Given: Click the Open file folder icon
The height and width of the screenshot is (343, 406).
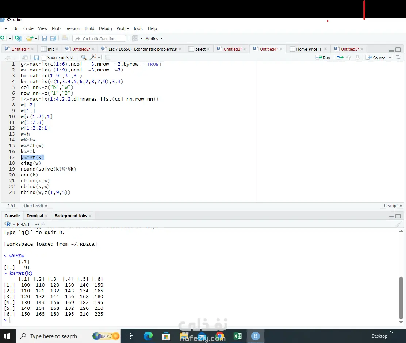Looking at the screenshot, I should (30, 39).
